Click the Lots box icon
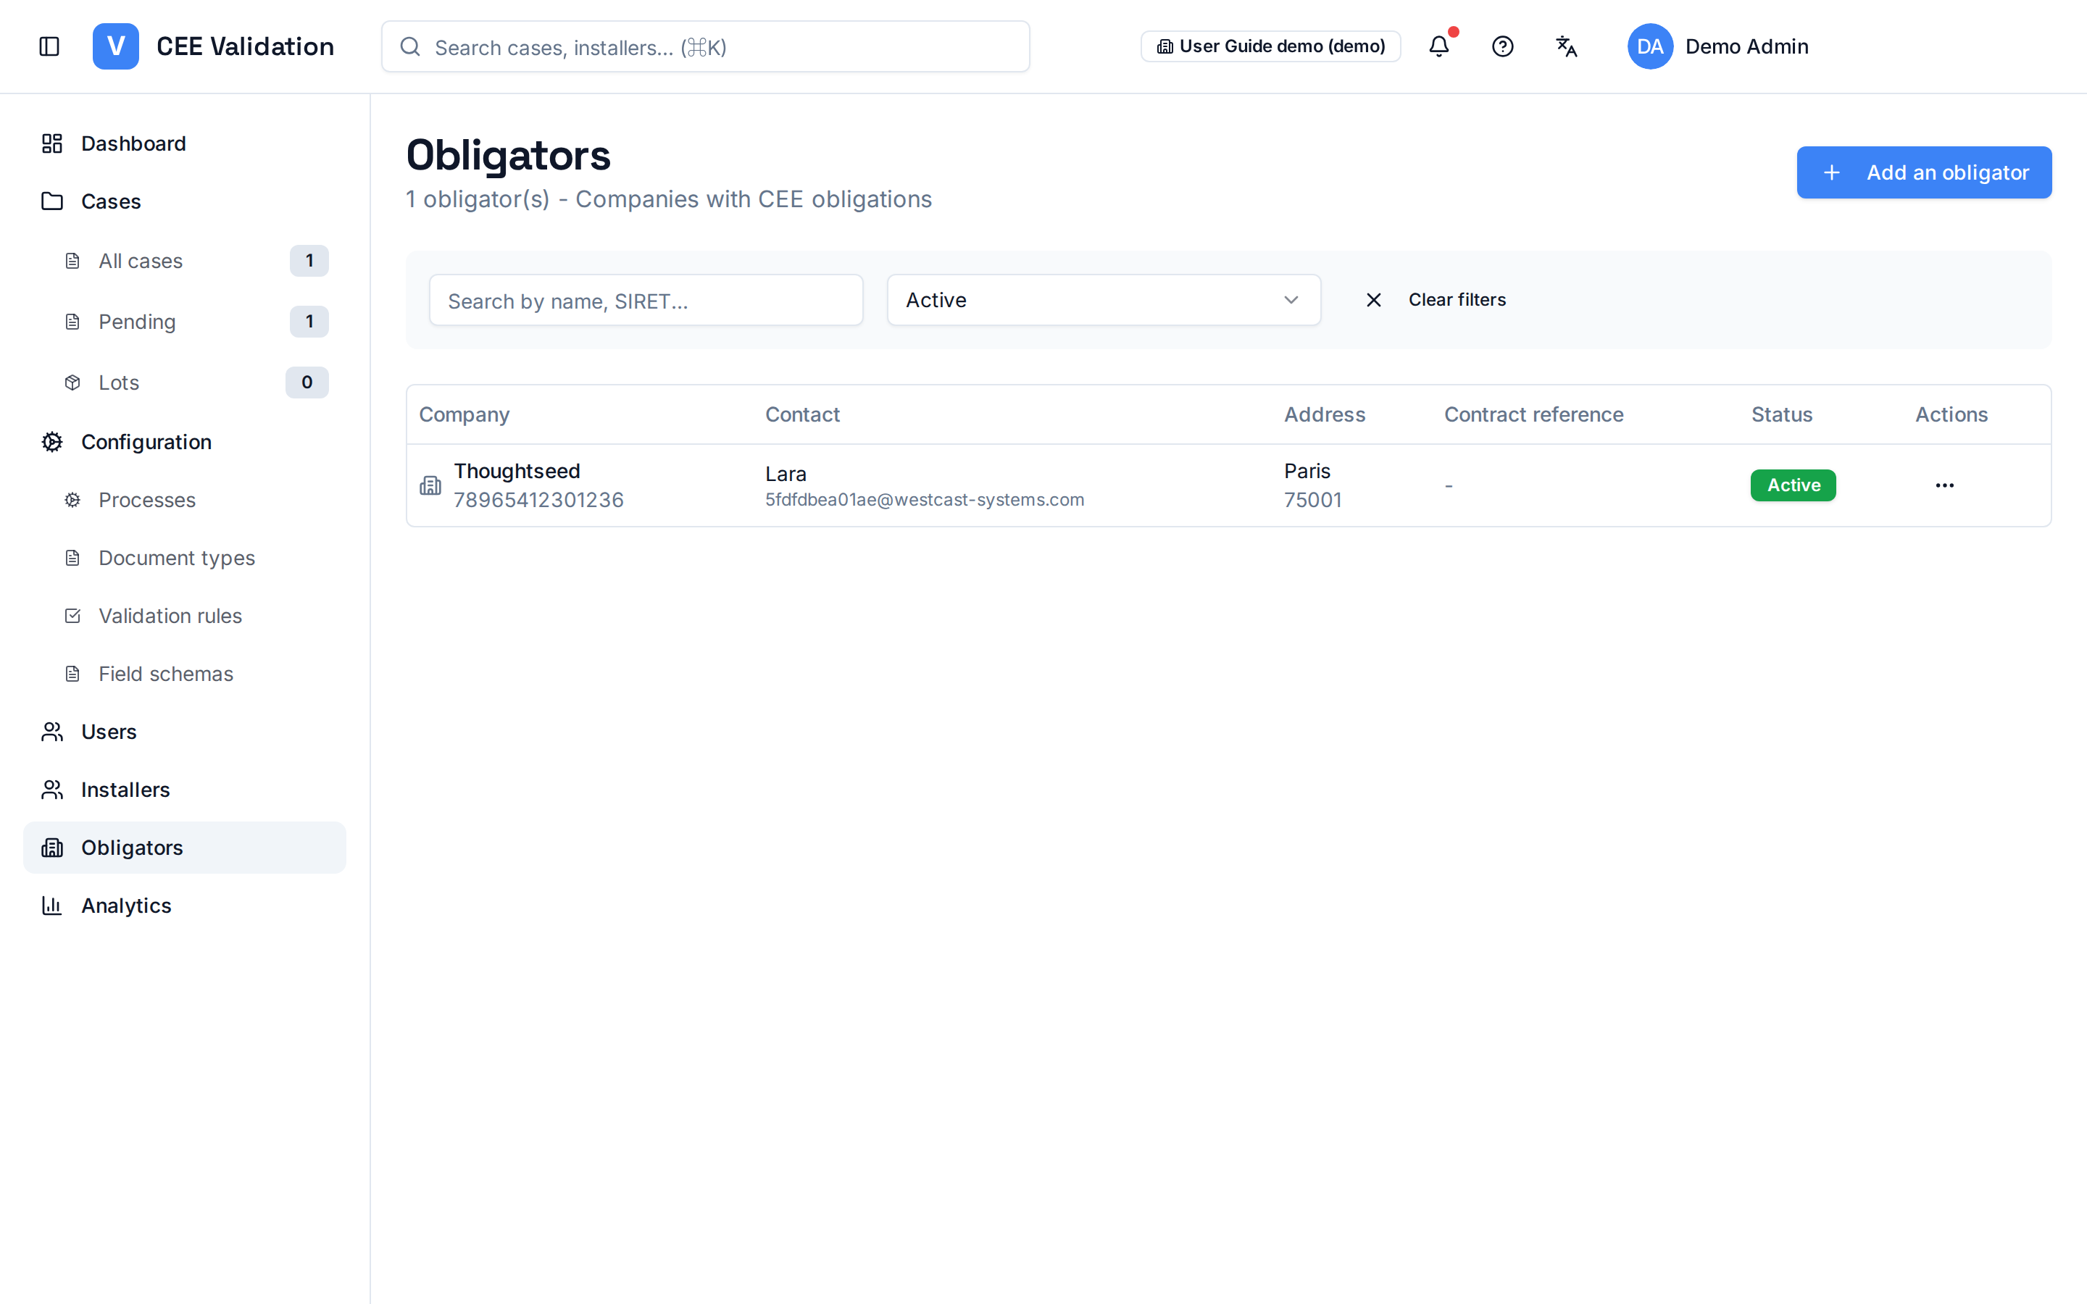 click(x=73, y=383)
